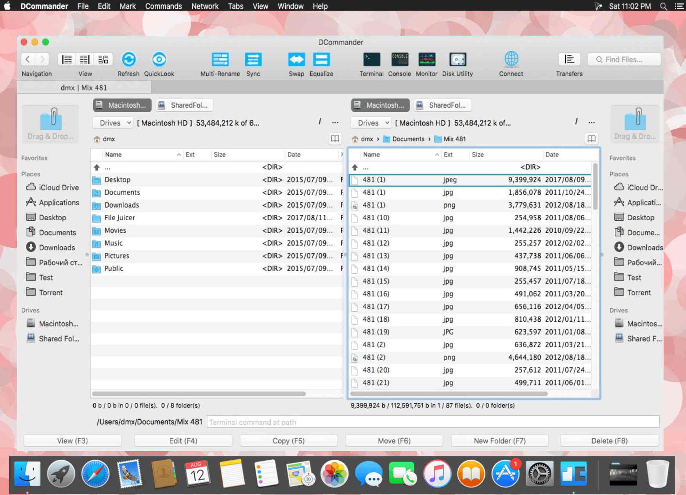Screen dimensions: 686x495
Task: Go forward with the navigation arrow
Action: tap(43, 59)
